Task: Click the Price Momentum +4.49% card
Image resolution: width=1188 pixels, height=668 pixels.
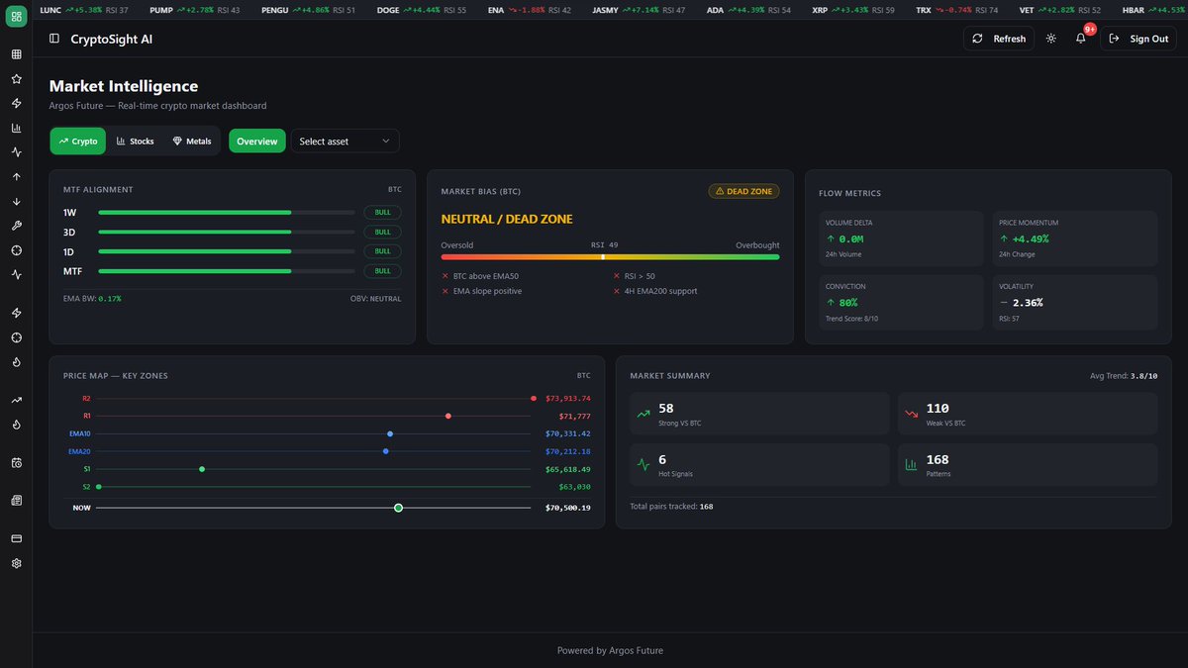Action: click(1074, 238)
